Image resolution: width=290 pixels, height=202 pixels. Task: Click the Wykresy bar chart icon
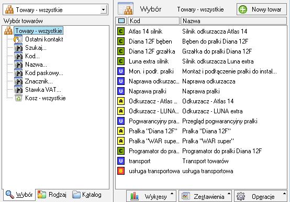tap(135, 196)
